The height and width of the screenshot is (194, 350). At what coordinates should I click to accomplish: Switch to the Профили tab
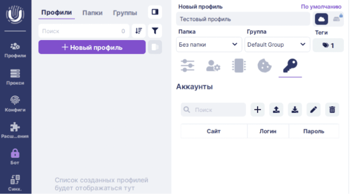(x=57, y=13)
